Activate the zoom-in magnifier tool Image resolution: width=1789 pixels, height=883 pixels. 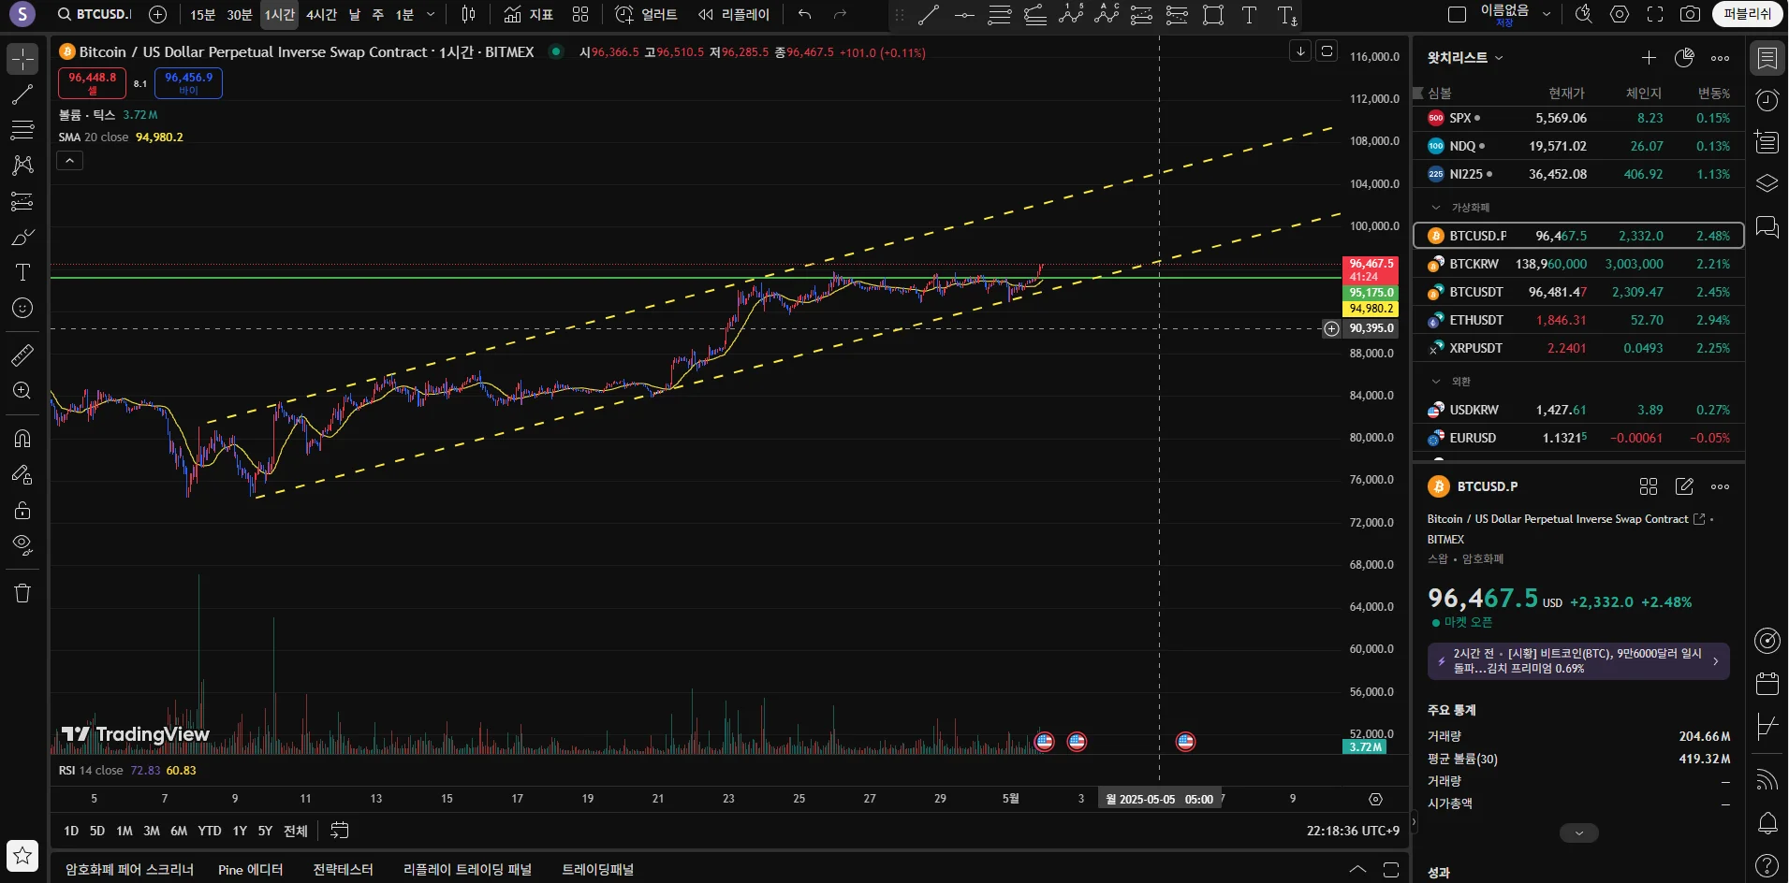(22, 391)
